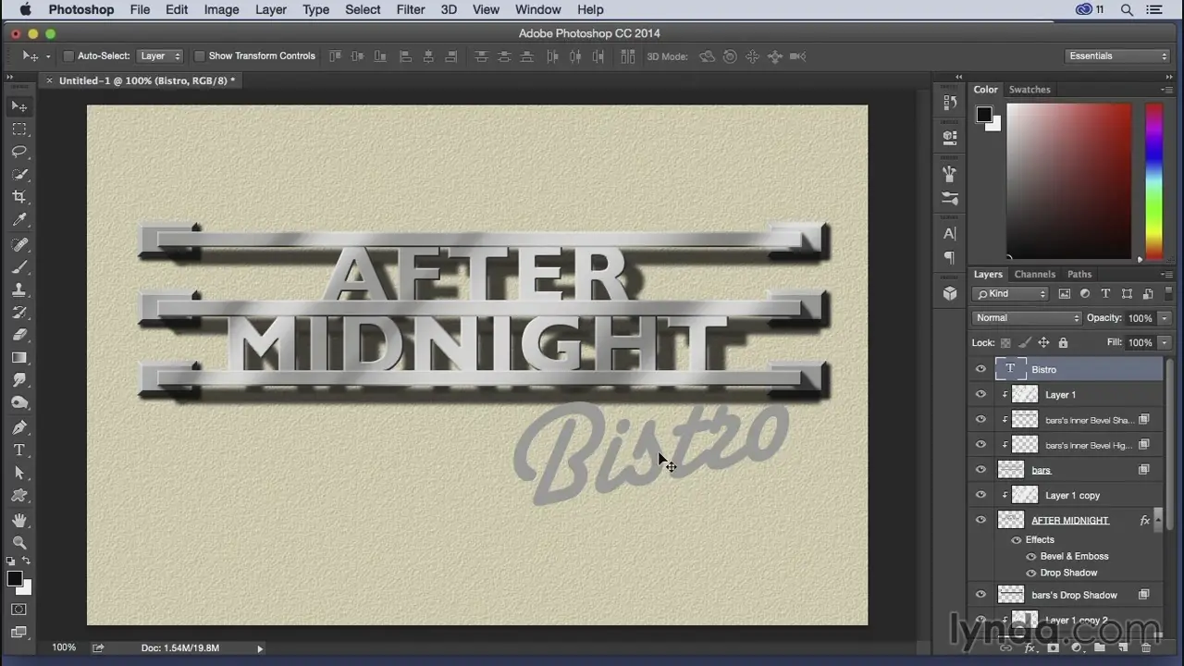Hide the bars's Drop Shadow layer
This screenshot has width=1184, height=666.
pyautogui.click(x=980, y=595)
